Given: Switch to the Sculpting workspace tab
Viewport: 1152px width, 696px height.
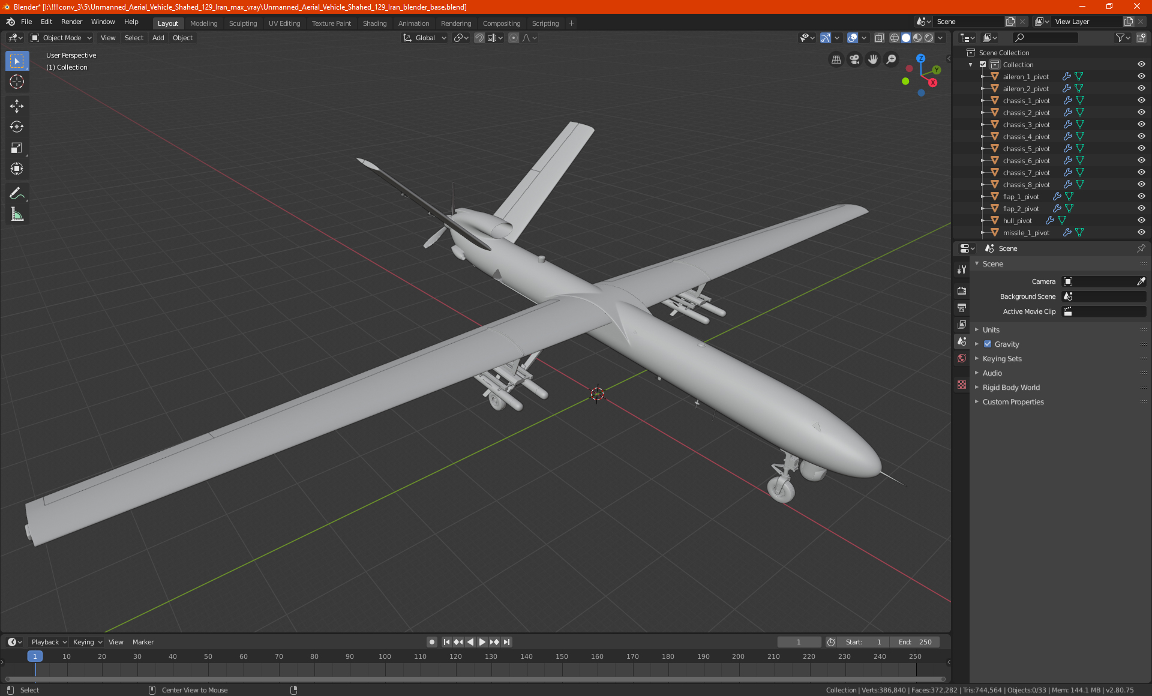Looking at the screenshot, I should 242,23.
